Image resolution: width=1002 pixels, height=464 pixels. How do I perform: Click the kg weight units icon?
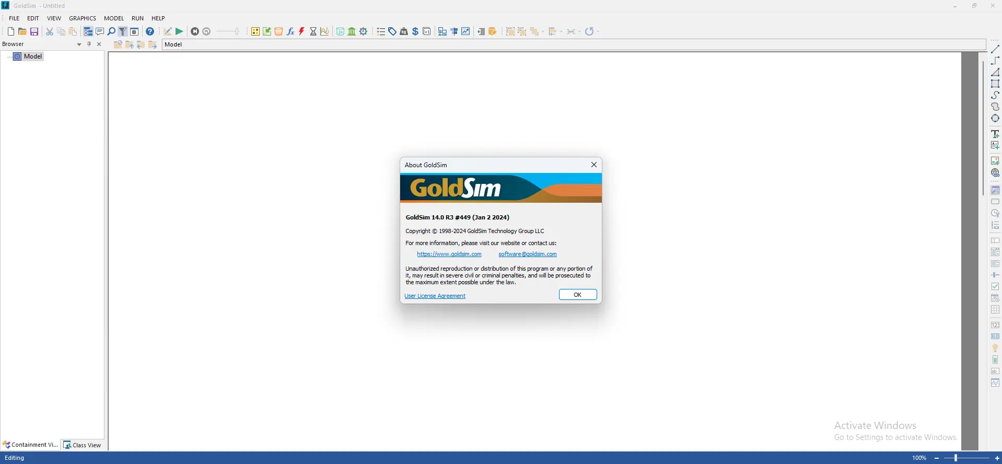coord(404,32)
